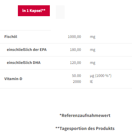Viewport: 132px width, 137px height.
Task: Click the '*Referenzaufnahmewert' footnote
Action: (x=85, y=116)
